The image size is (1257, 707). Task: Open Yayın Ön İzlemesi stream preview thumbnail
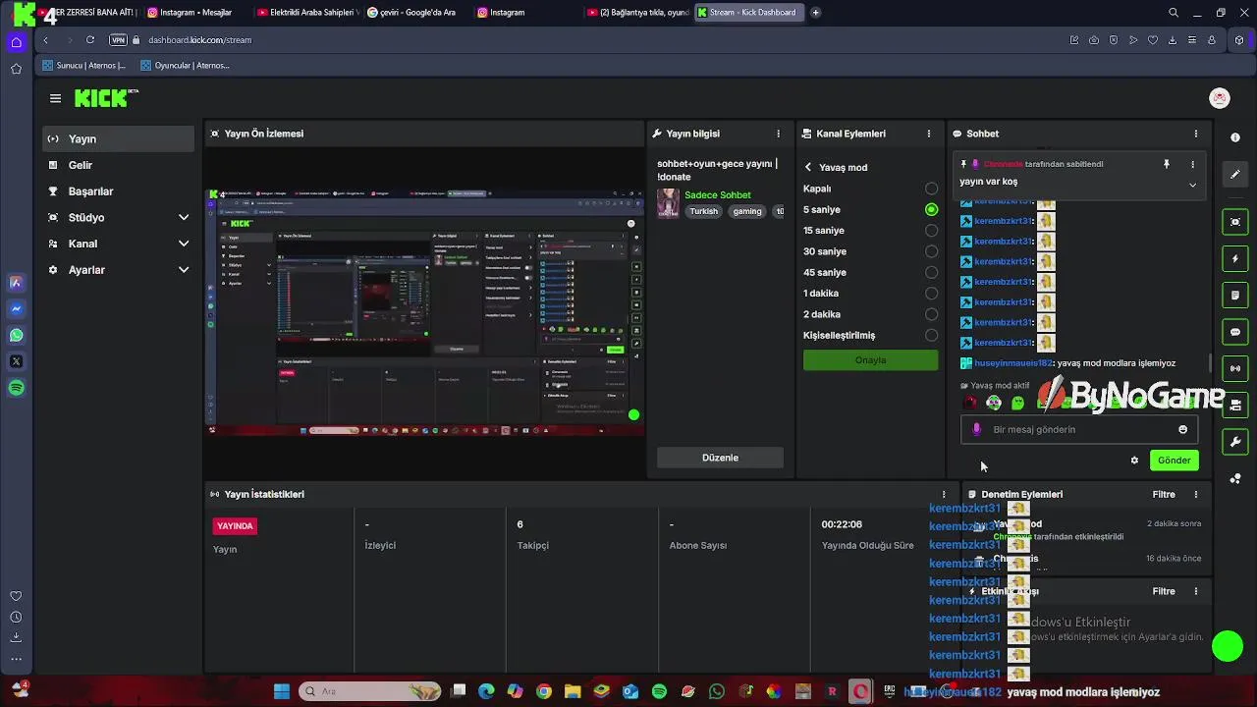tap(424, 312)
